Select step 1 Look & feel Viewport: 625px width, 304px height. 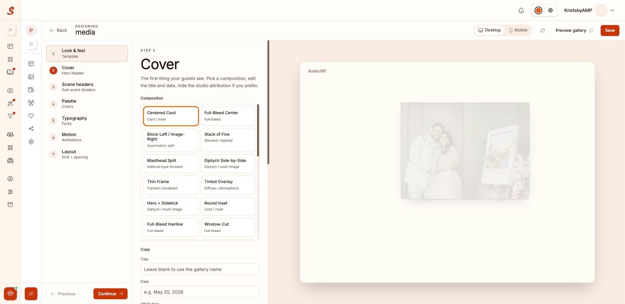87,53
